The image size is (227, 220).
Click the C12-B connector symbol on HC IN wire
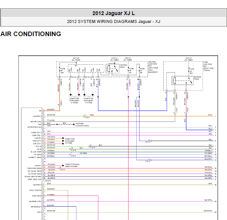pos(70,149)
